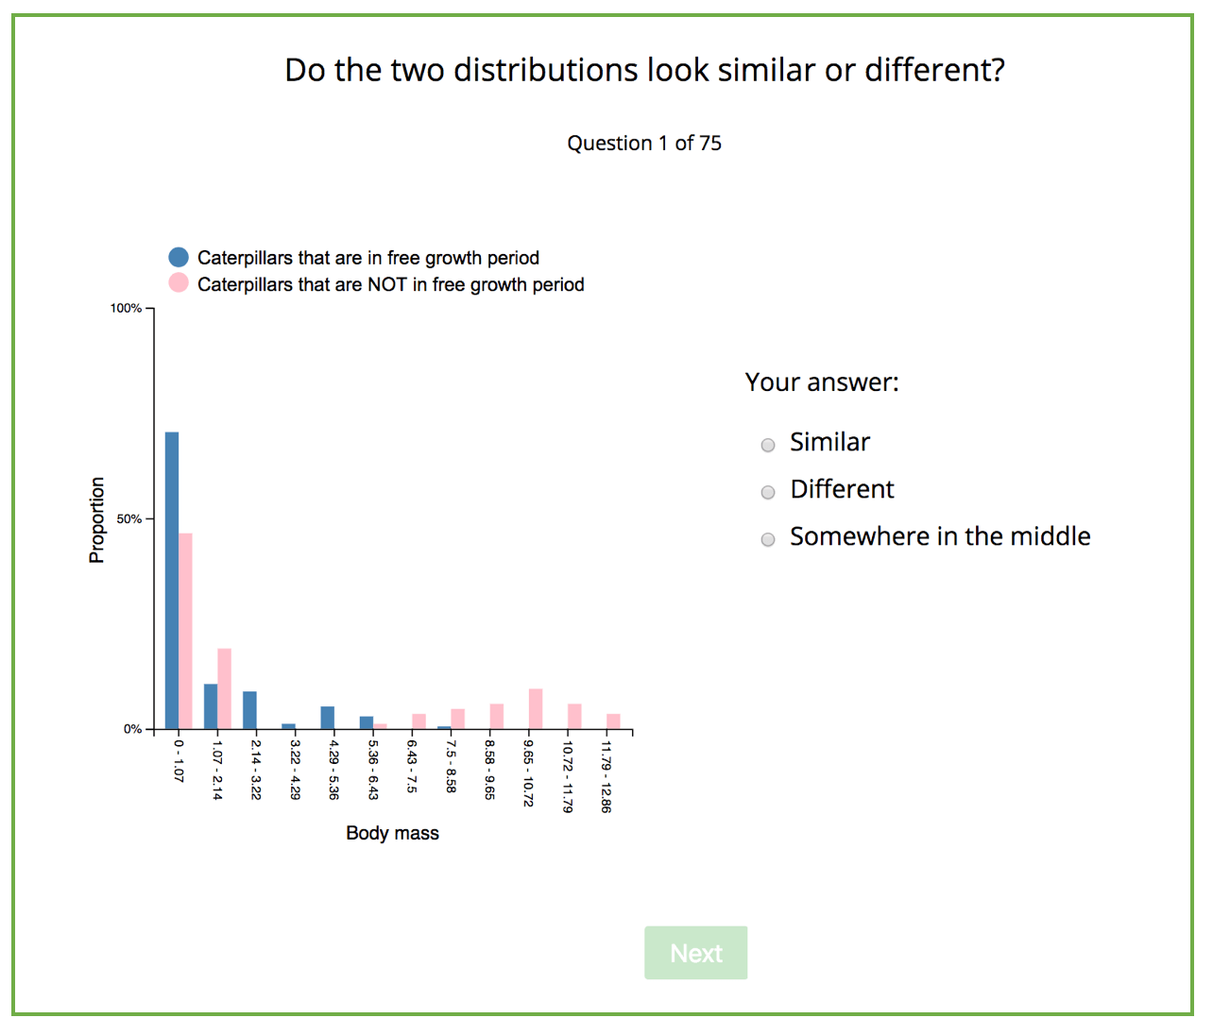Screen dimensions: 1213x1035
Task: Choose the Different radio option
Action: (768, 492)
